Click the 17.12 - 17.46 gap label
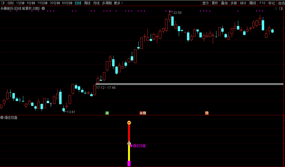 coord(106,88)
